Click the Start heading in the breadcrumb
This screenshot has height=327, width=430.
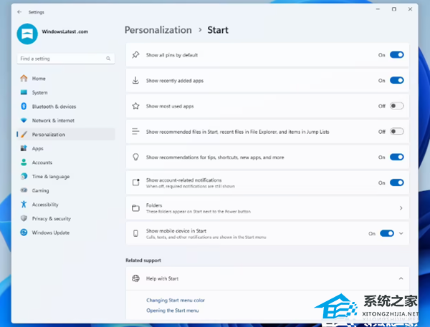[x=218, y=30]
